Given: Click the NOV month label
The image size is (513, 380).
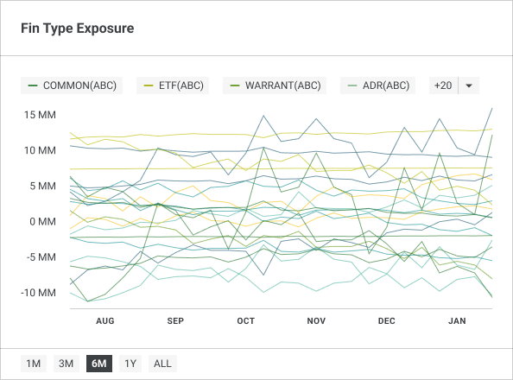Looking at the screenshot, I should (x=316, y=320).
